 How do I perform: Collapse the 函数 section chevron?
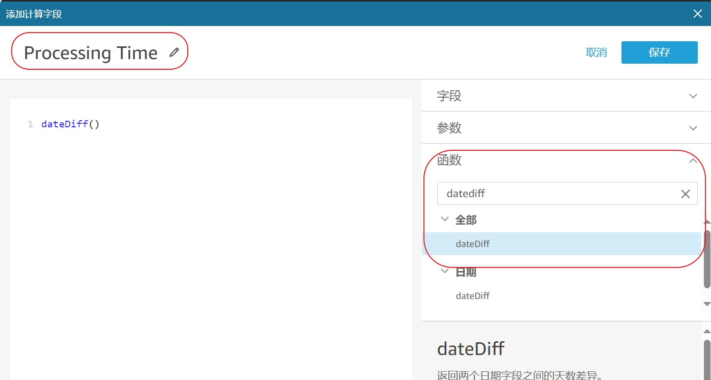point(693,160)
